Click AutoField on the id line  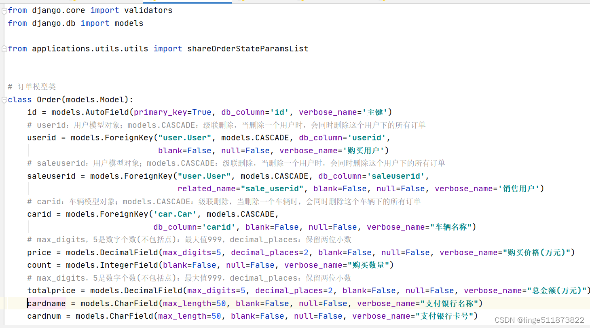(x=107, y=112)
